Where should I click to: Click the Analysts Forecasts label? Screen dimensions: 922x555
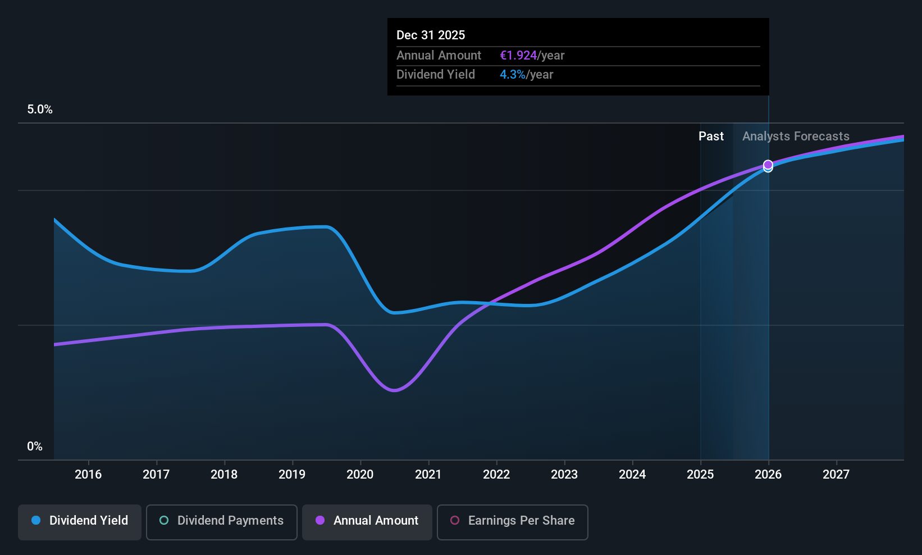coord(796,136)
